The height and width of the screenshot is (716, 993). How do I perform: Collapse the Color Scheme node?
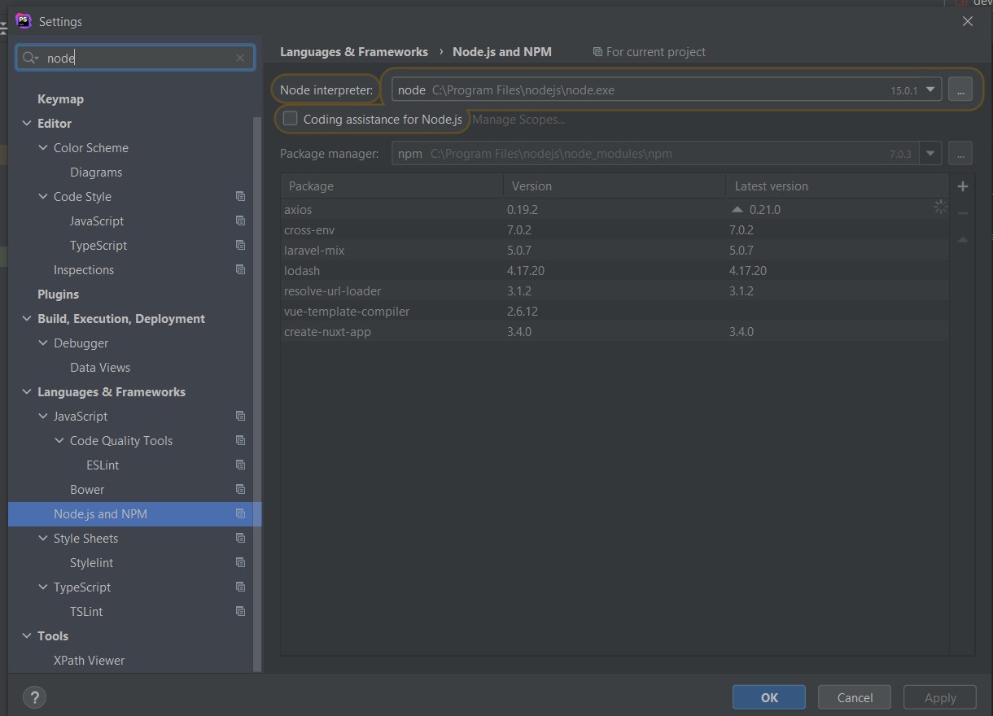(42, 148)
